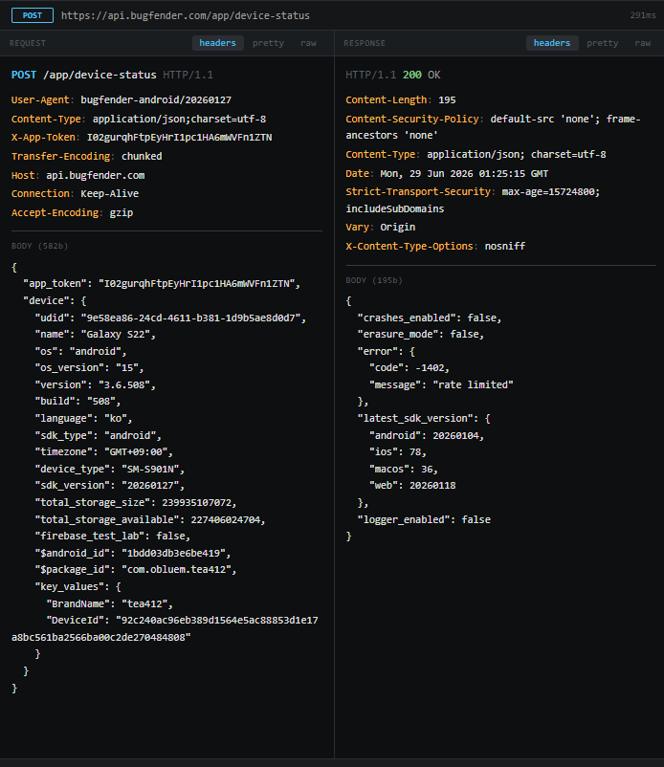
Task: Click the User-Agent header name
Action: [x=40, y=99]
